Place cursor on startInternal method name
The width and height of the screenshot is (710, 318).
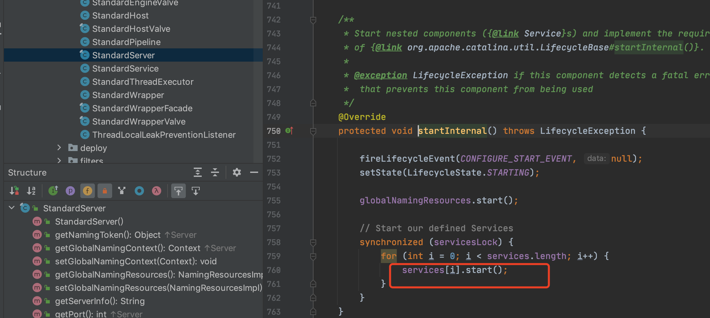452,131
